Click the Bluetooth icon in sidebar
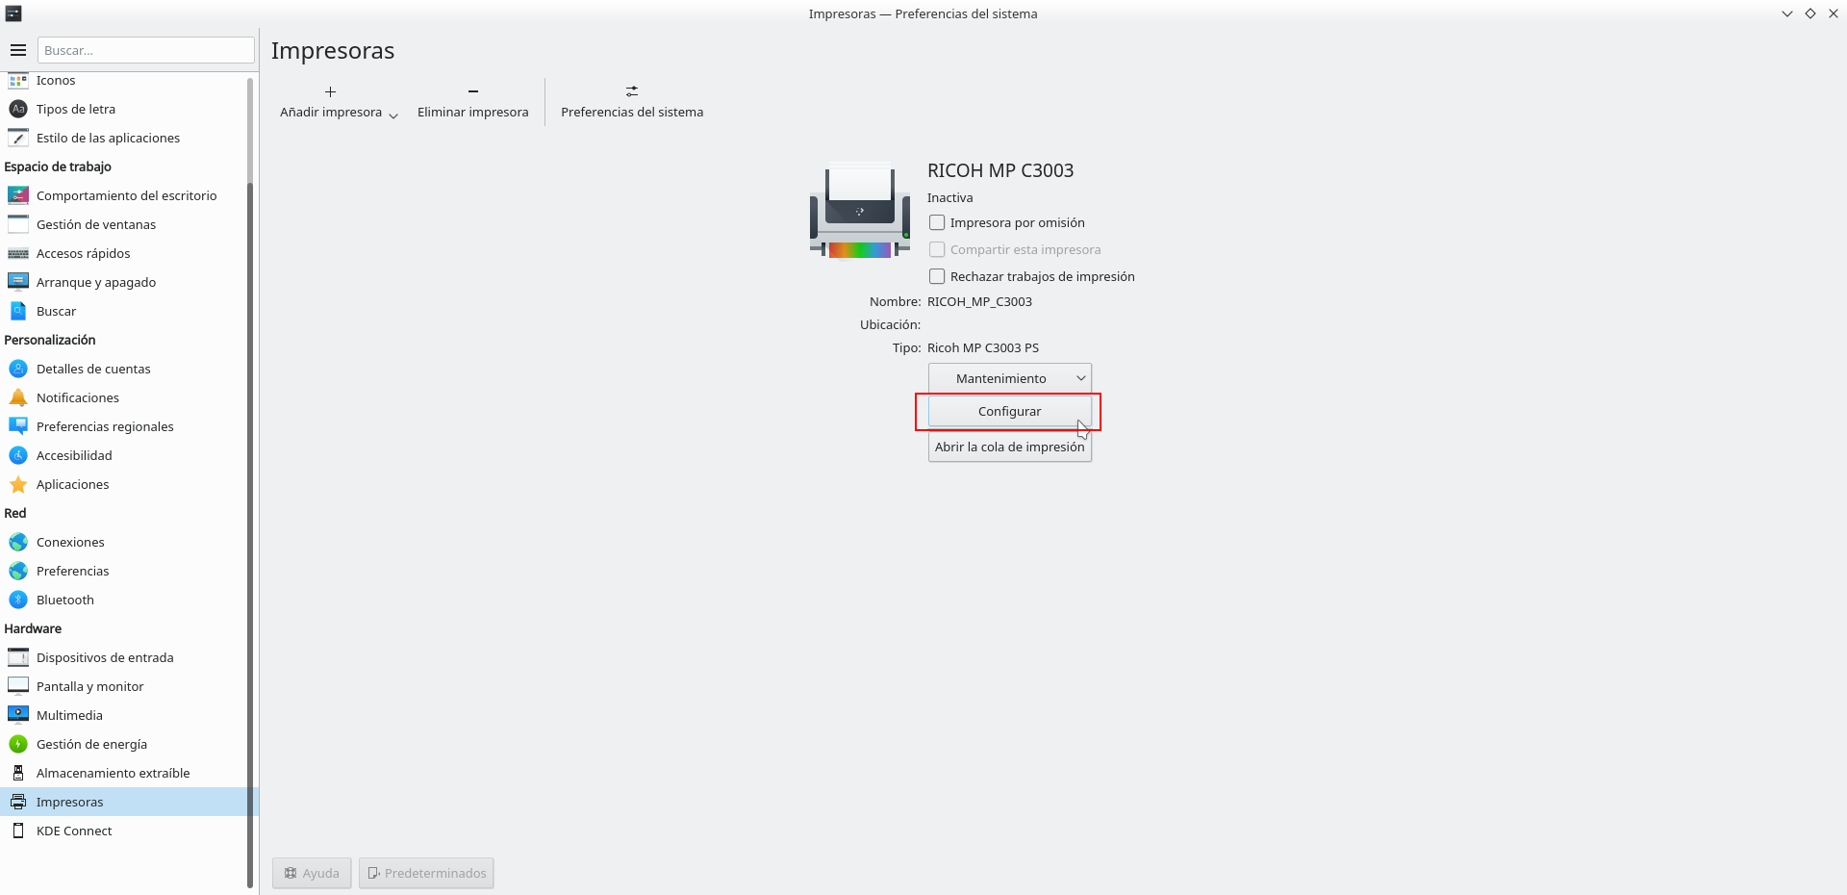The width and height of the screenshot is (1847, 895). coord(18,600)
